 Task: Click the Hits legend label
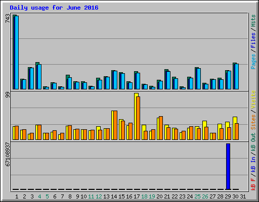pos(253,21)
